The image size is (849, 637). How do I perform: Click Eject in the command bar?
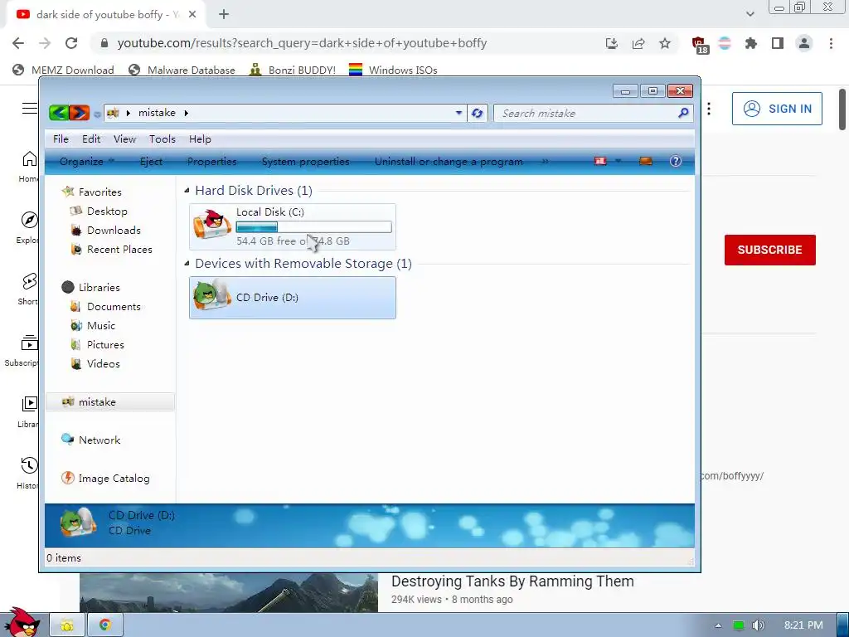pyautogui.click(x=151, y=162)
